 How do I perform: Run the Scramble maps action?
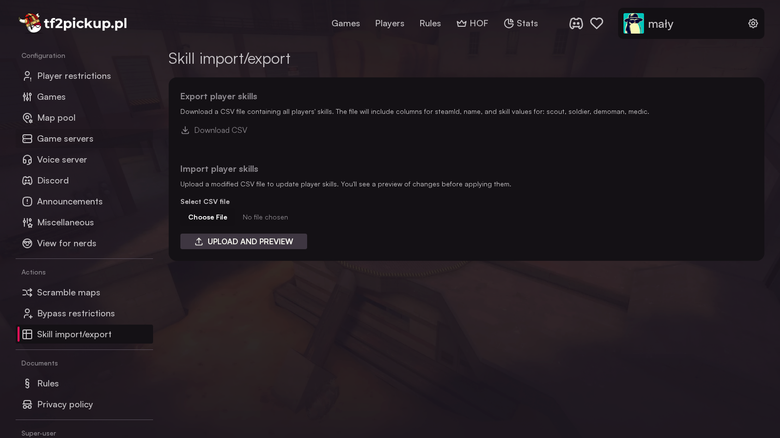coord(68,292)
